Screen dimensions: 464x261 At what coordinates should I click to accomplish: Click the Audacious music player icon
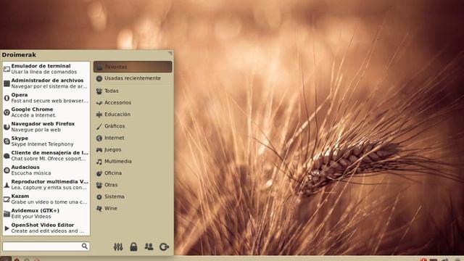[x=7, y=170]
